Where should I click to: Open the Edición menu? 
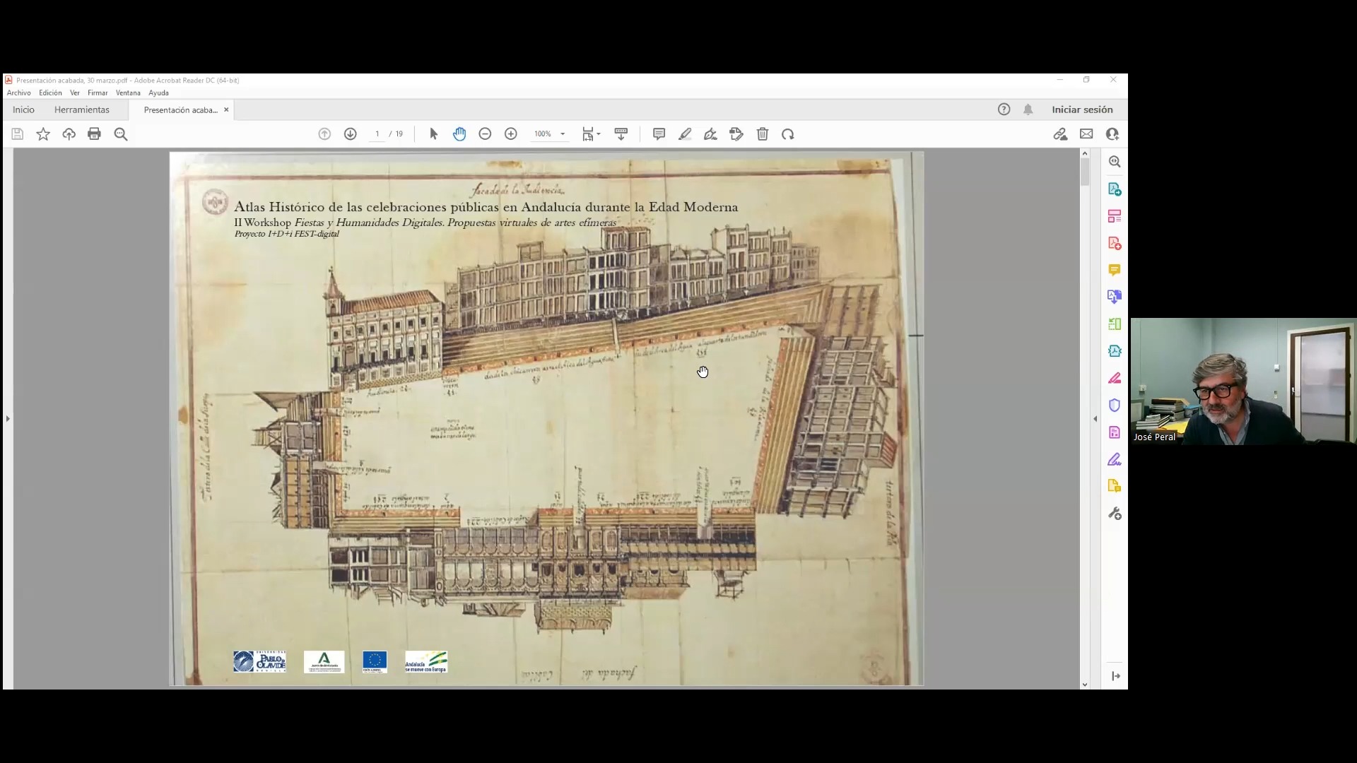[x=50, y=93]
